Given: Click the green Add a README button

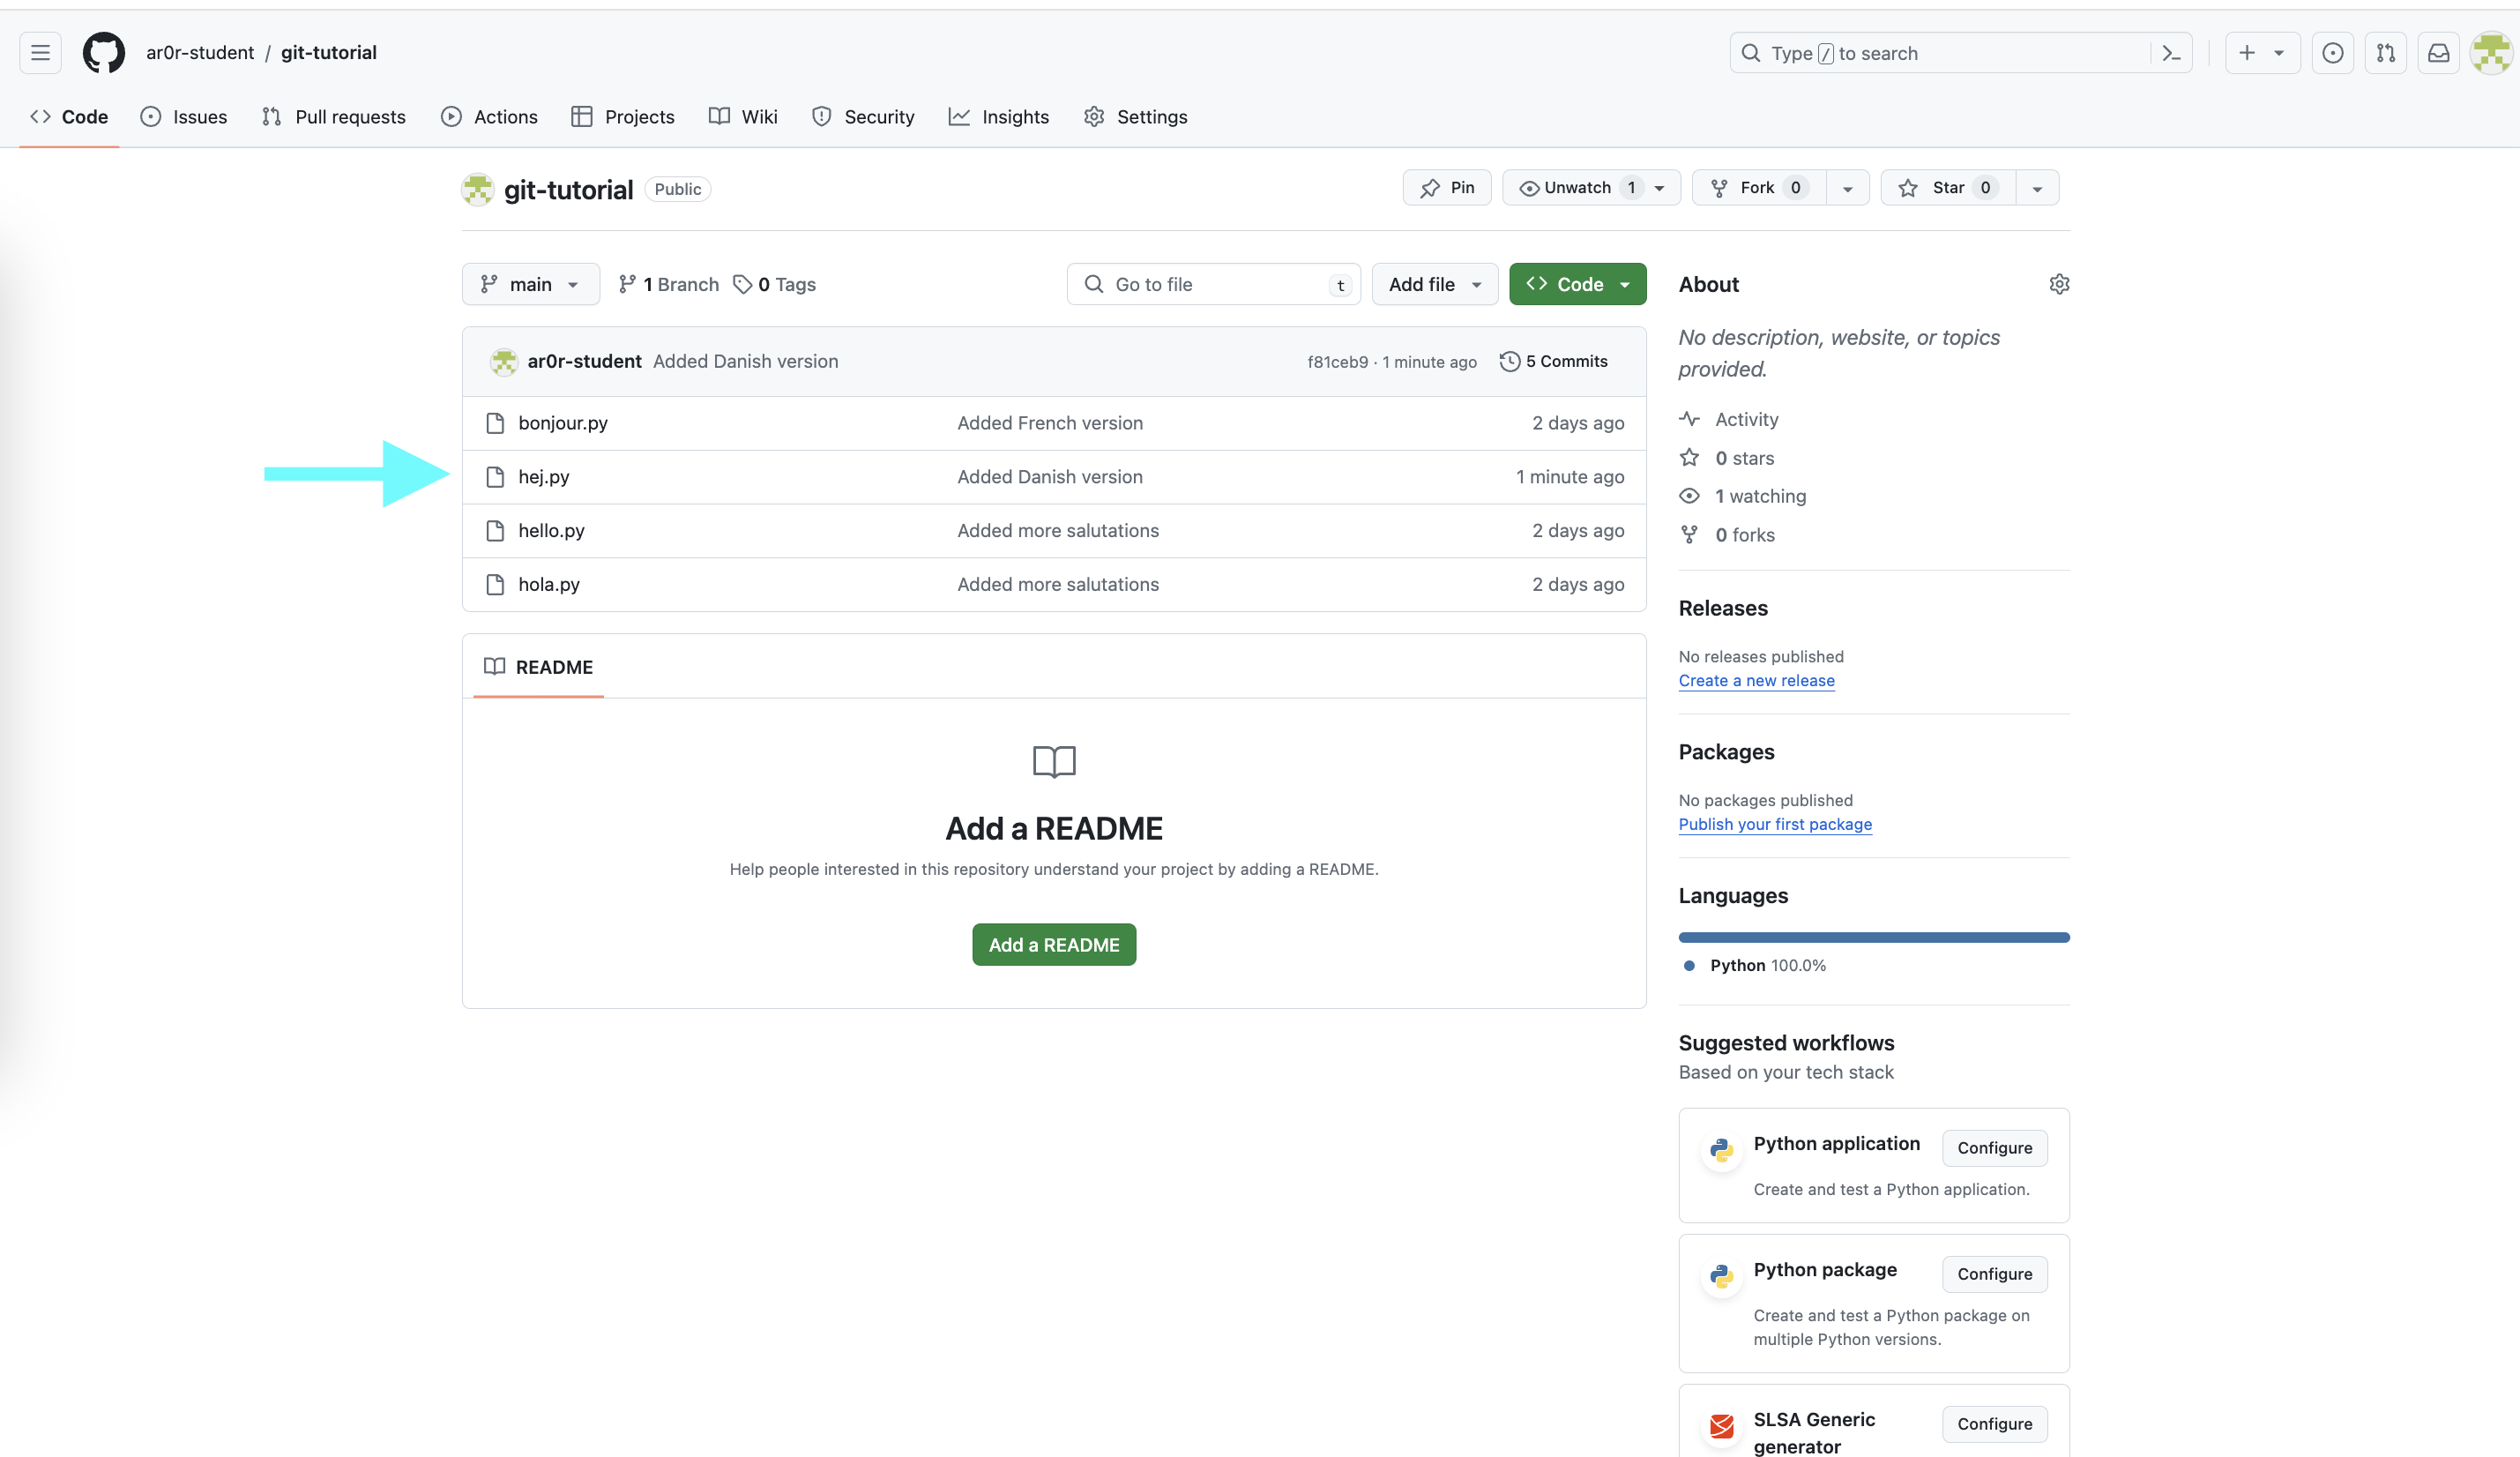Looking at the screenshot, I should 1054,945.
